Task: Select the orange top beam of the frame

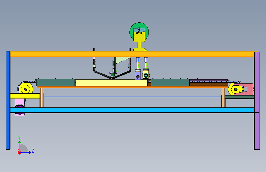Action: tap(132, 54)
